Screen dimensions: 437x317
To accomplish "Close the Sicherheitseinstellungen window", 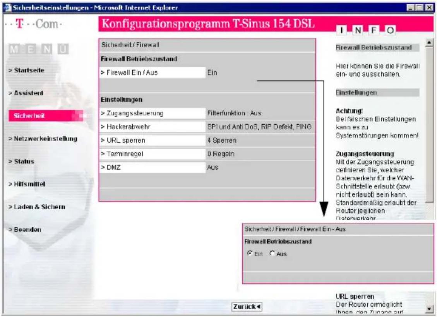I will (429, 7).
